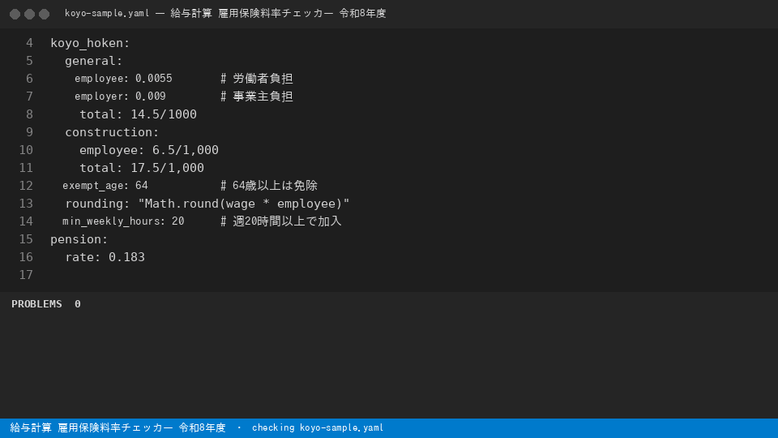Click employee: 6.5/1,000 line
778x438 pixels.
tap(149, 150)
